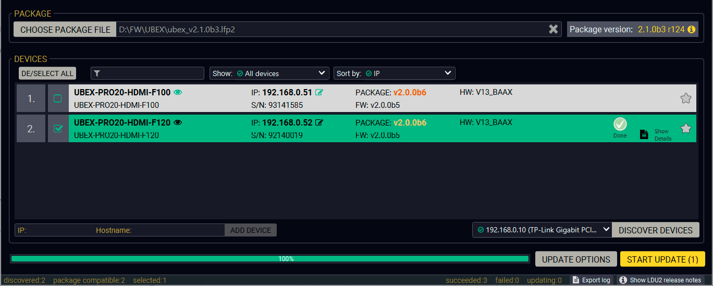Click the package version info icon
The height and width of the screenshot is (286, 713).
pyautogui.click(x=692, y=30)
